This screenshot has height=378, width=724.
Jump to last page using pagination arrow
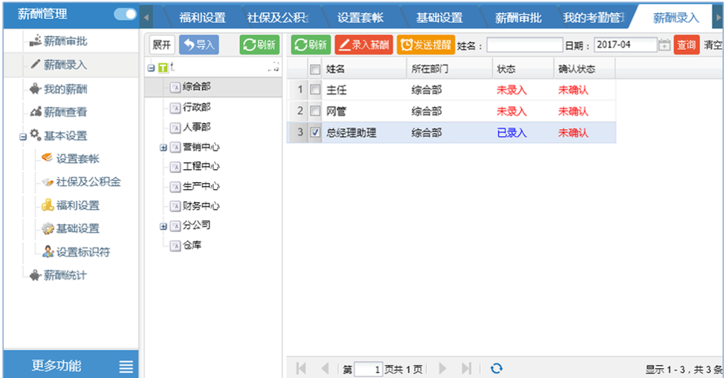point(466,369)
